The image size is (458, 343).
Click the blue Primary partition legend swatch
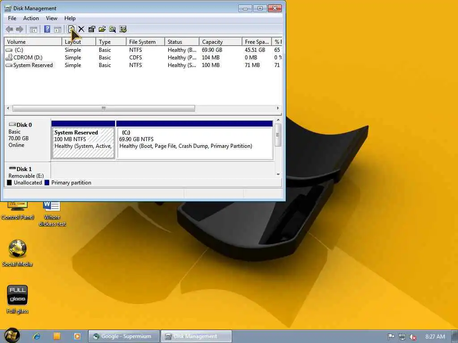[47, 183]
